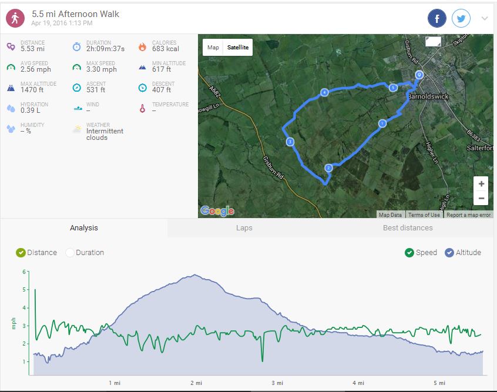Screen dimensions: 497x392
Task: Zoom in the map with plus button
Action: tap(481, 183)
